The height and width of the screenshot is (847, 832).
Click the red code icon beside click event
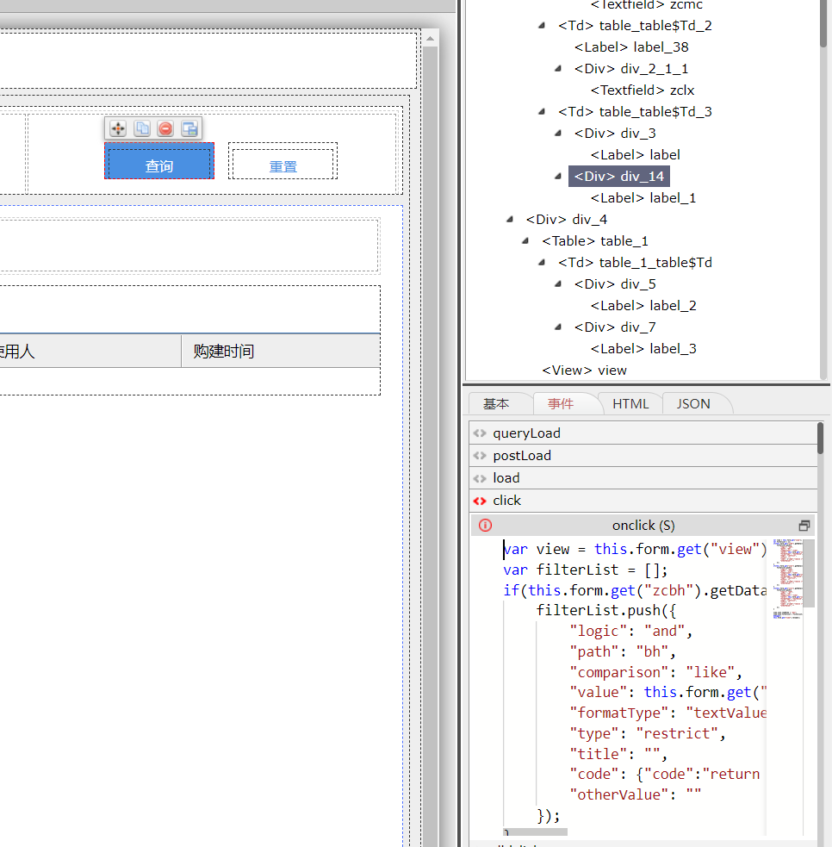click(x=480, y=501)
